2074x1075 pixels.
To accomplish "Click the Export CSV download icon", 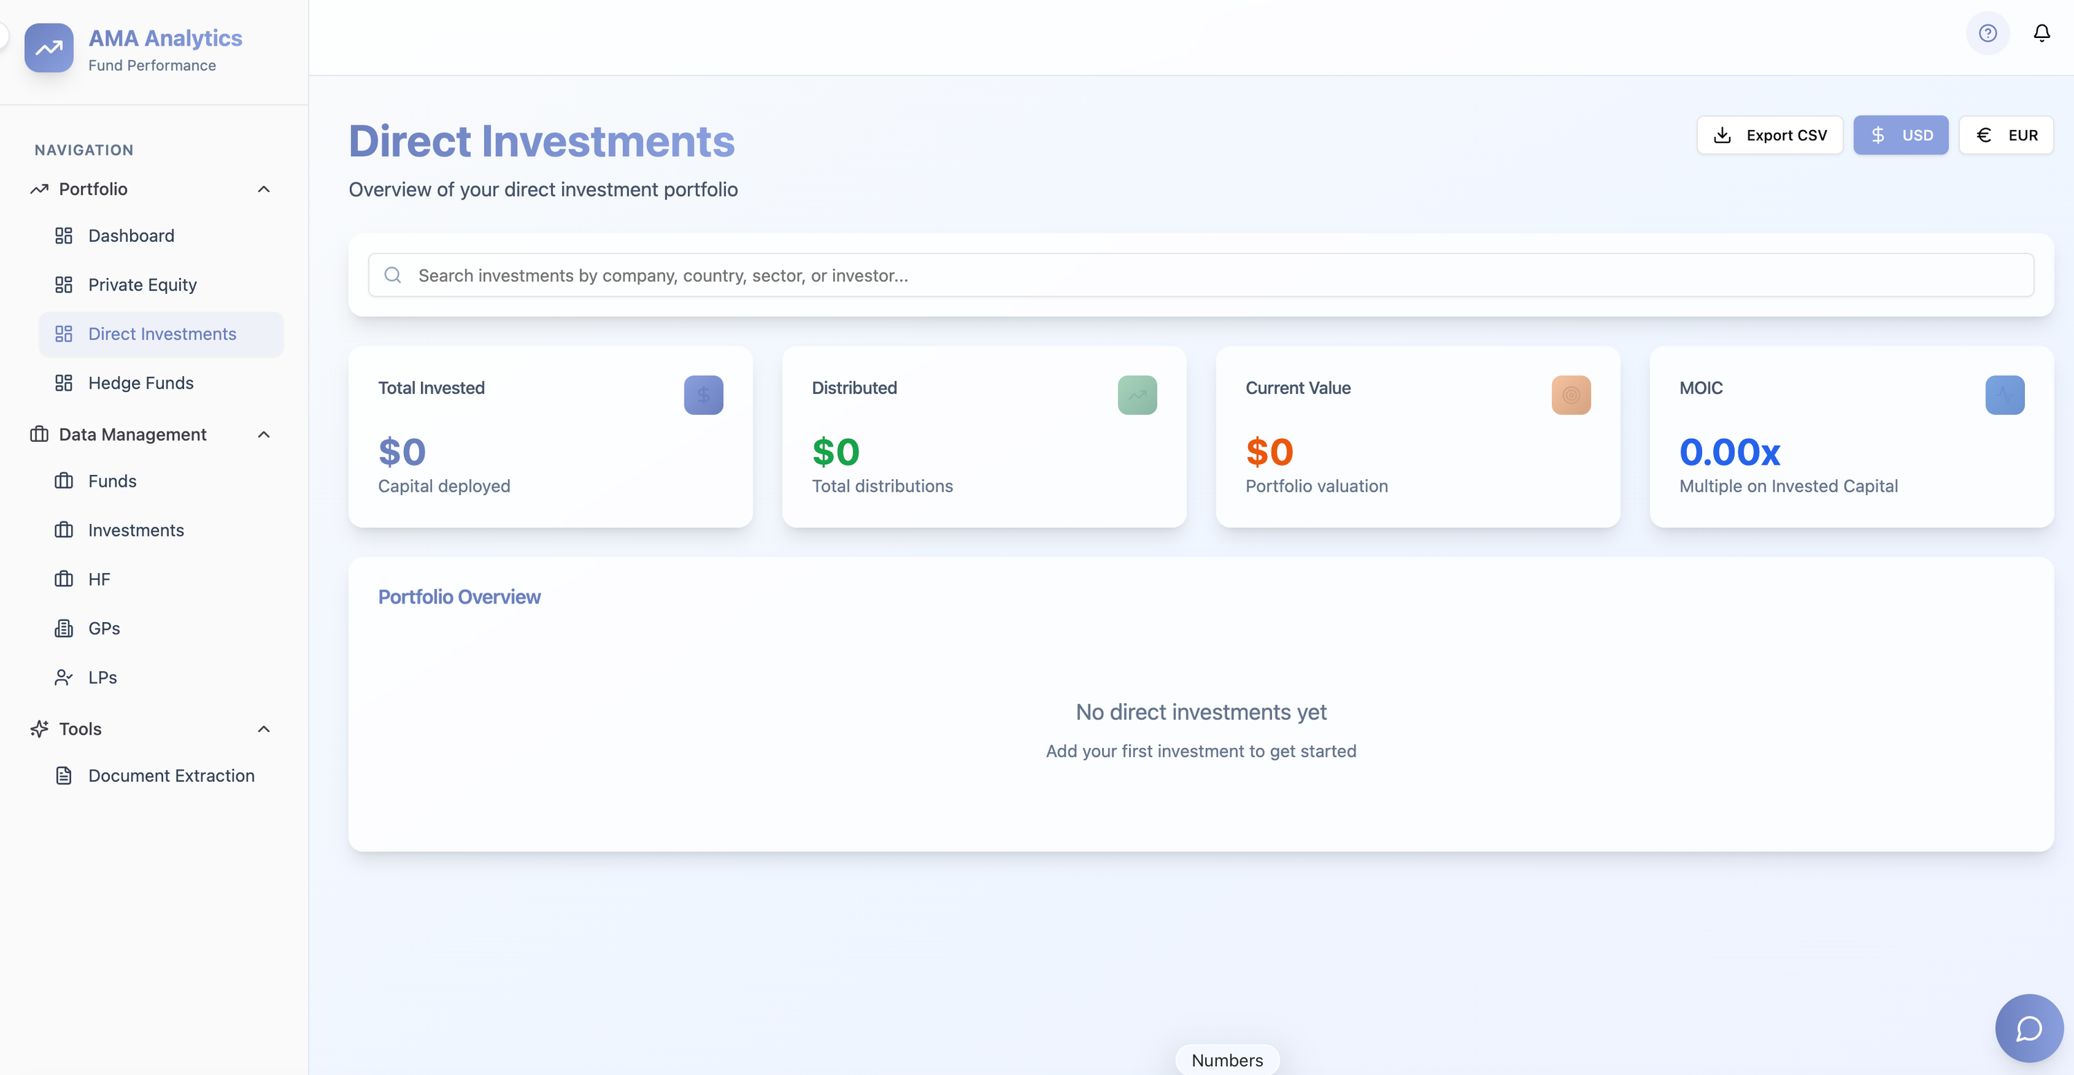I will (x=1722, y=135).
